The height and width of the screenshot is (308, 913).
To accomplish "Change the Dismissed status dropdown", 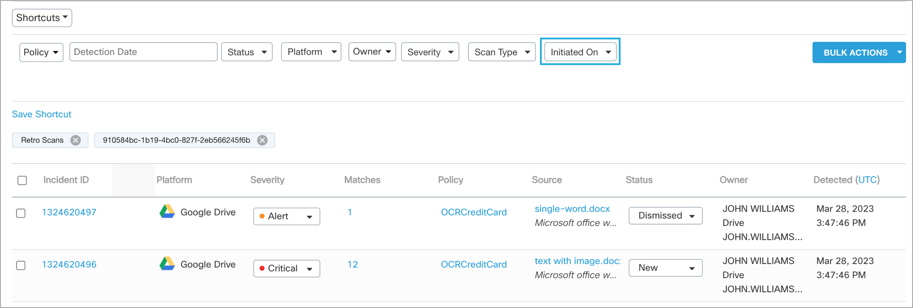I will [665, 215].
